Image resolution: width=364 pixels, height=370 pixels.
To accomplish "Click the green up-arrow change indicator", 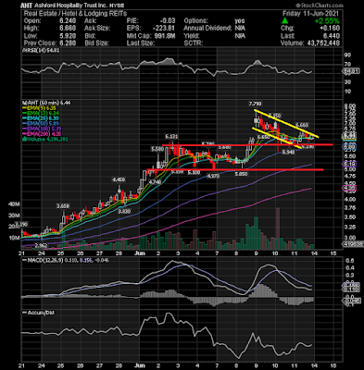I will (285, 21).
